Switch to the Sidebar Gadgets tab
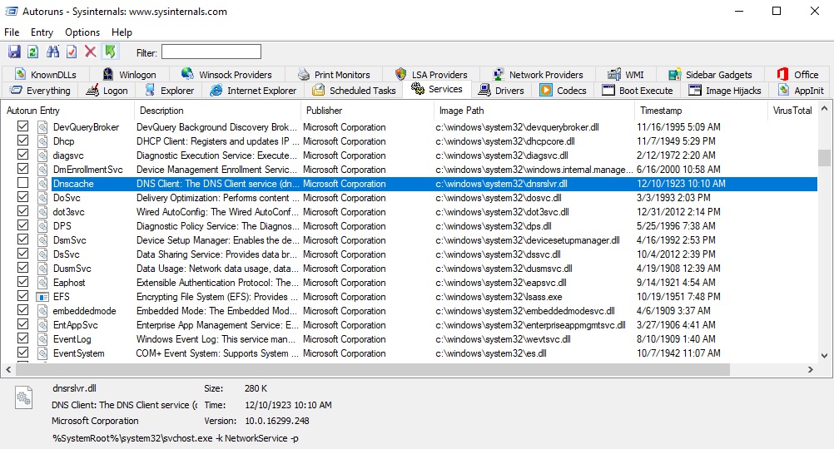Screen dimensions: 834x449 point(711,74)
